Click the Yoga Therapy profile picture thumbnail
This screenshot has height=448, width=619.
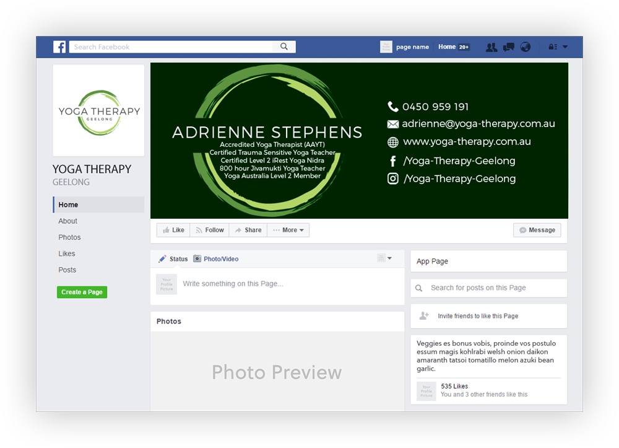[x=98, y=110]
